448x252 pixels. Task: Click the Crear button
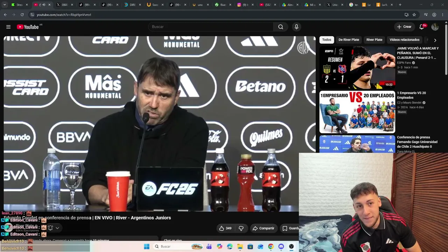pyautogui.click(x=404, y=27)
